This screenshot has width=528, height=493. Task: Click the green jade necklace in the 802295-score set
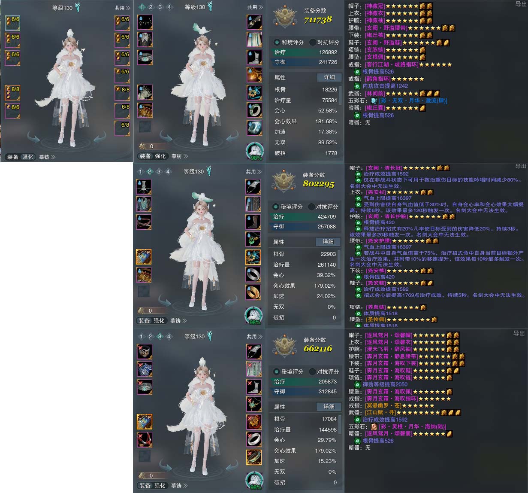tap(253, 240)
